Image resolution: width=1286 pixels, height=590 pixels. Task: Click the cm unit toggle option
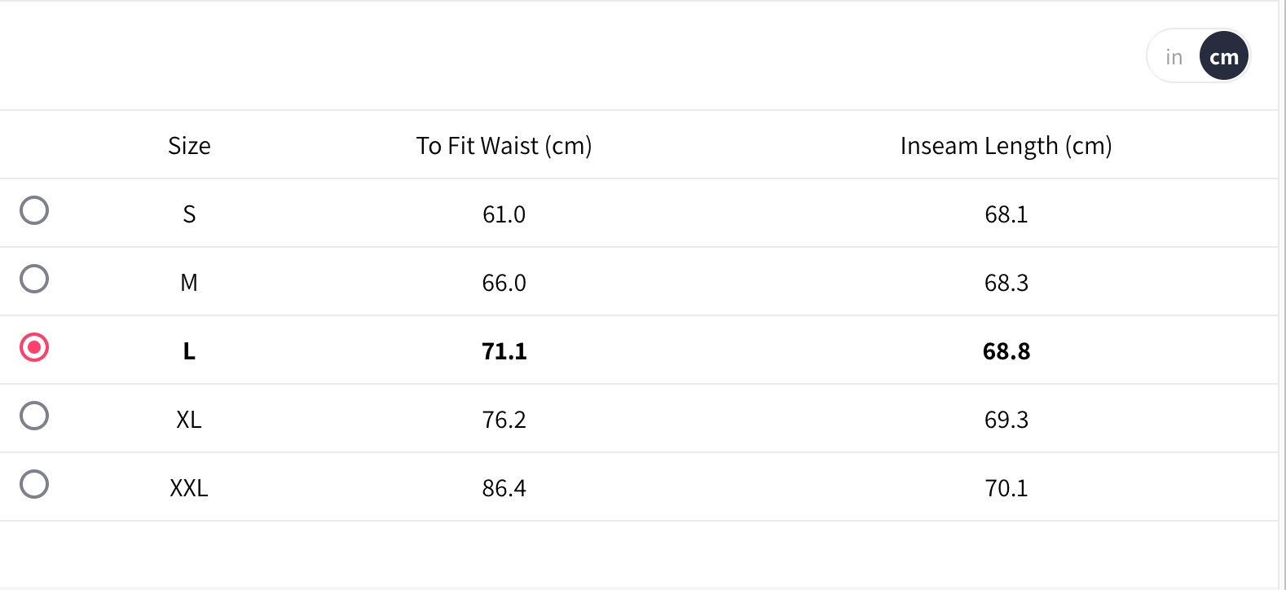pos(1223,57)
